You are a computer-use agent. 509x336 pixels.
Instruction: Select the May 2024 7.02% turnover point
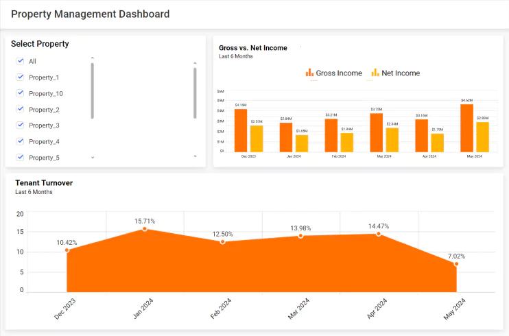[456, 264]
